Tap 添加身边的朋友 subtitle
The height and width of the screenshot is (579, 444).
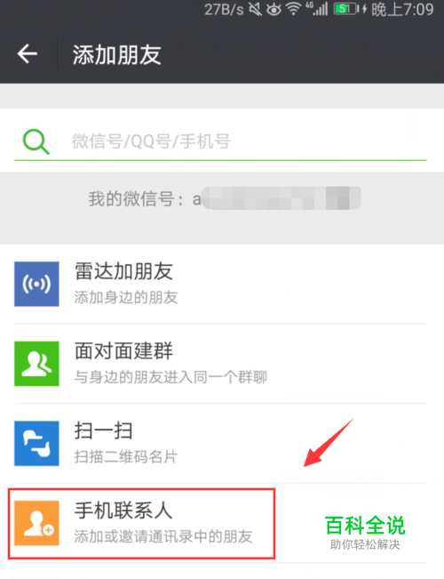[x=126, y=298]
